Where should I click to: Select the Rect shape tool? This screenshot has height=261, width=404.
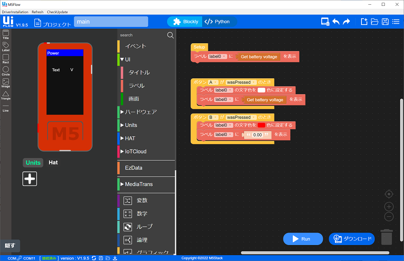click(6, 59)
